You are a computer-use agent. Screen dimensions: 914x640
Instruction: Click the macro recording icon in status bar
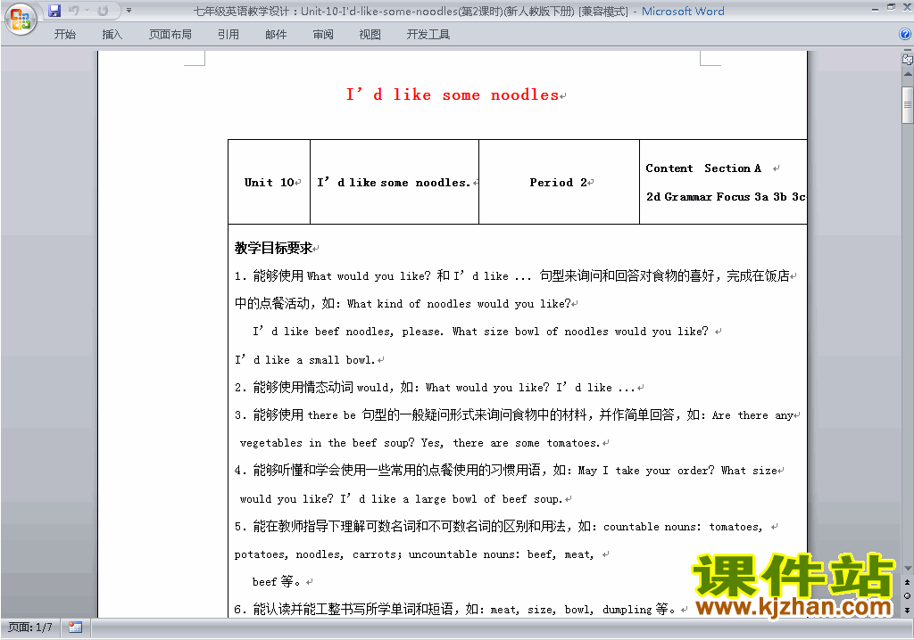(x=75, y=628)
